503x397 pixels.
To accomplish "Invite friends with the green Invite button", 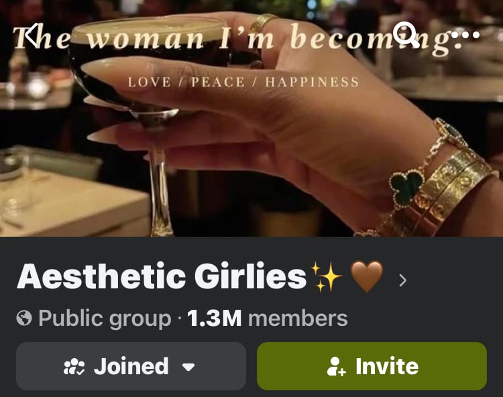I will click(x=372, y=366).
